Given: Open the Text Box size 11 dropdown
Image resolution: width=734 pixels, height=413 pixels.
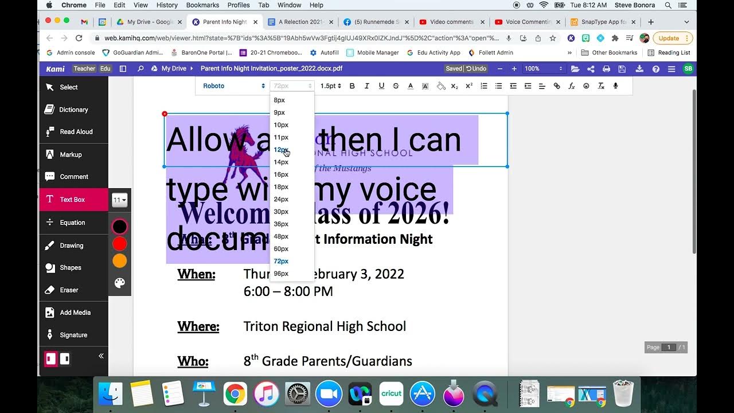Looking at the screenshot, I should coord(119,200).
